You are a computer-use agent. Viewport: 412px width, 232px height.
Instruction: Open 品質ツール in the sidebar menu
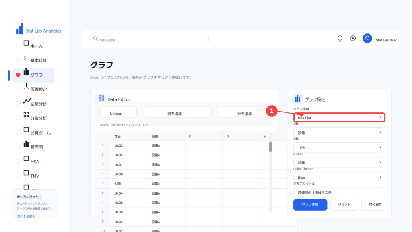[x=41, y=133]
